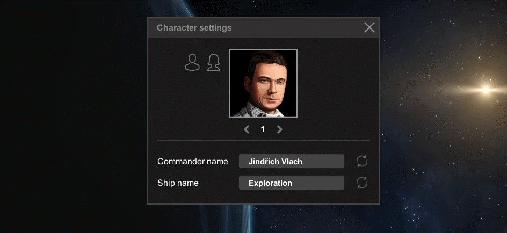This screenshot has width=507, height=233.
Task: Click the portrait number 1 indicator
Action: click(x=263, y=129)
